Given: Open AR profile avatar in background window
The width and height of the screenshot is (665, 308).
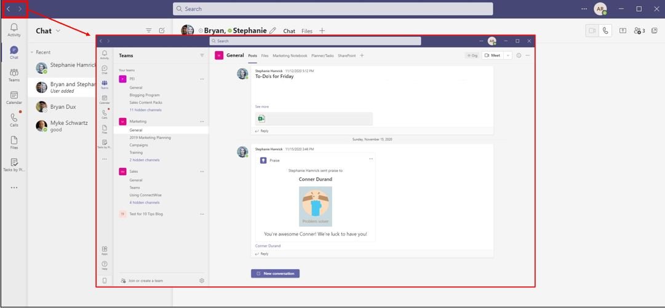Looking at the screenshot, I should click(600, 9).
